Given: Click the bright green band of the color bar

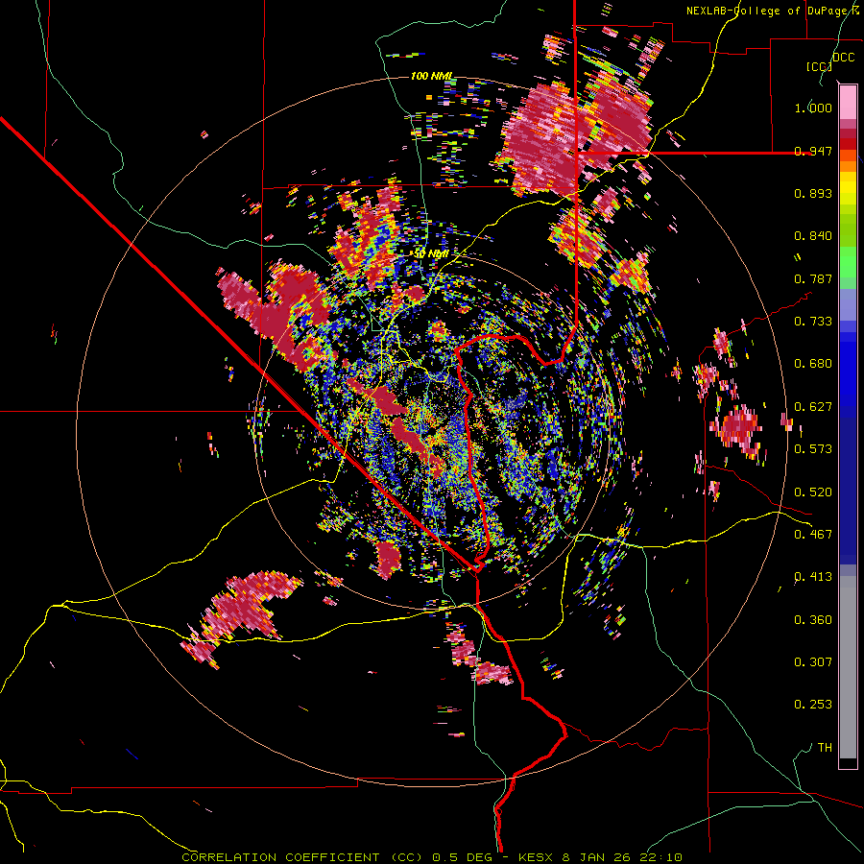Looking at the screenshot, I should 848,262.
